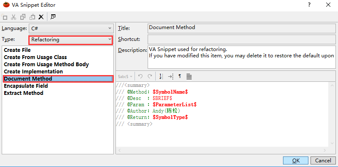Screen dimensions: 338x167
Task: Open the Language C# dropdown
Action: click(71, 28)
